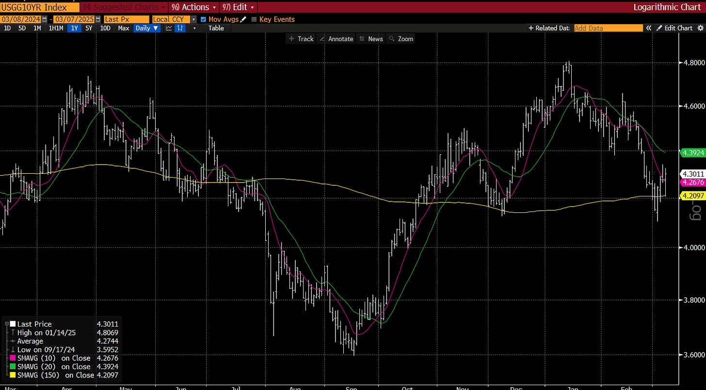Open the Daily periodicity dropdown
Image resolution: width=706 pixels, height=390 pixels.
[146, 28]
